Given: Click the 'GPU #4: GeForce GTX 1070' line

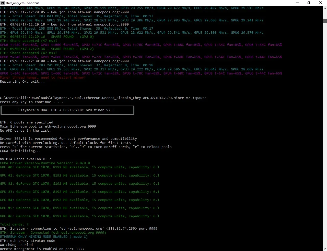Looking at the screenshot, I should (80, 200).
